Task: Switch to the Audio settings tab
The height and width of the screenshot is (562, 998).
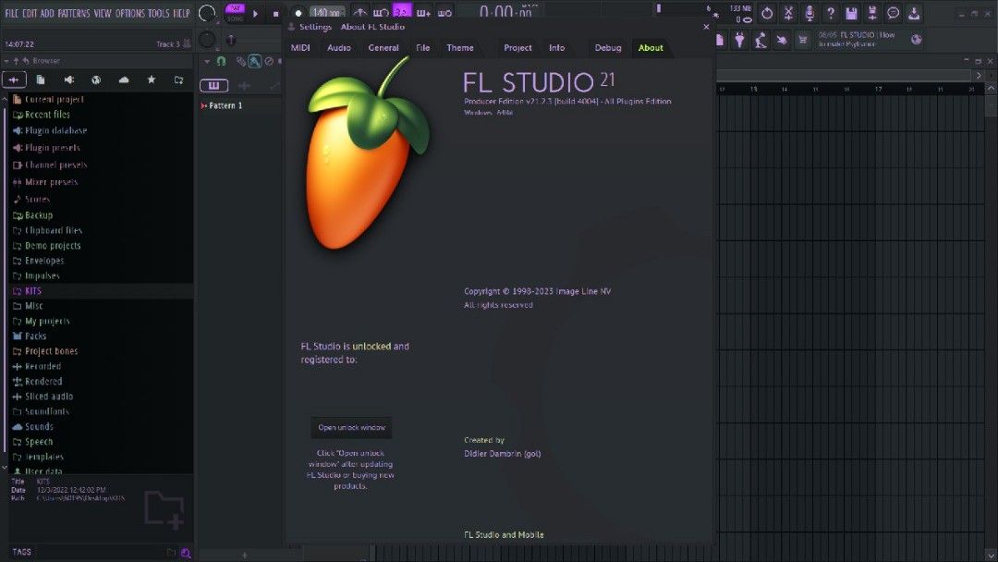Action: (338, 48)
